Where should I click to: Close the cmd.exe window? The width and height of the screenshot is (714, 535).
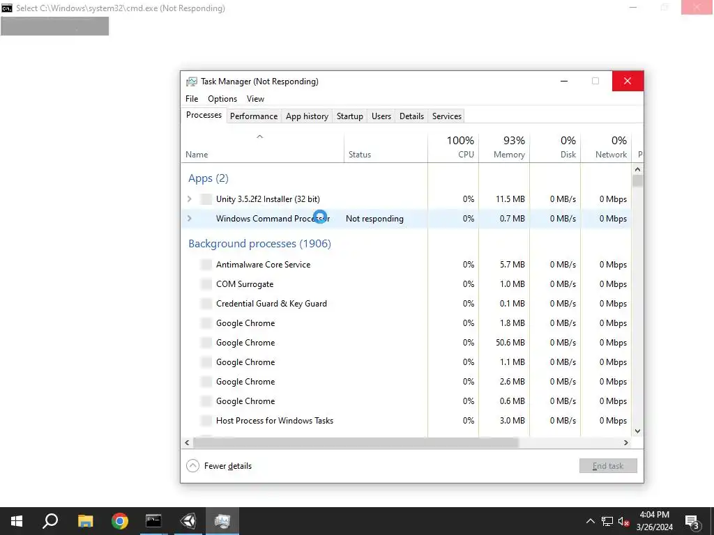point(697,7)
